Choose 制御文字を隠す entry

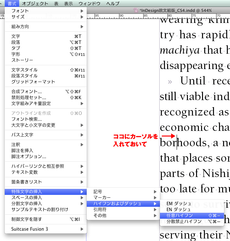pos(46,219)
